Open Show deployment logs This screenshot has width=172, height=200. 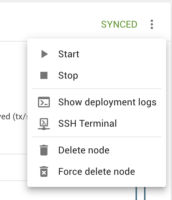[x=97, y=102]
